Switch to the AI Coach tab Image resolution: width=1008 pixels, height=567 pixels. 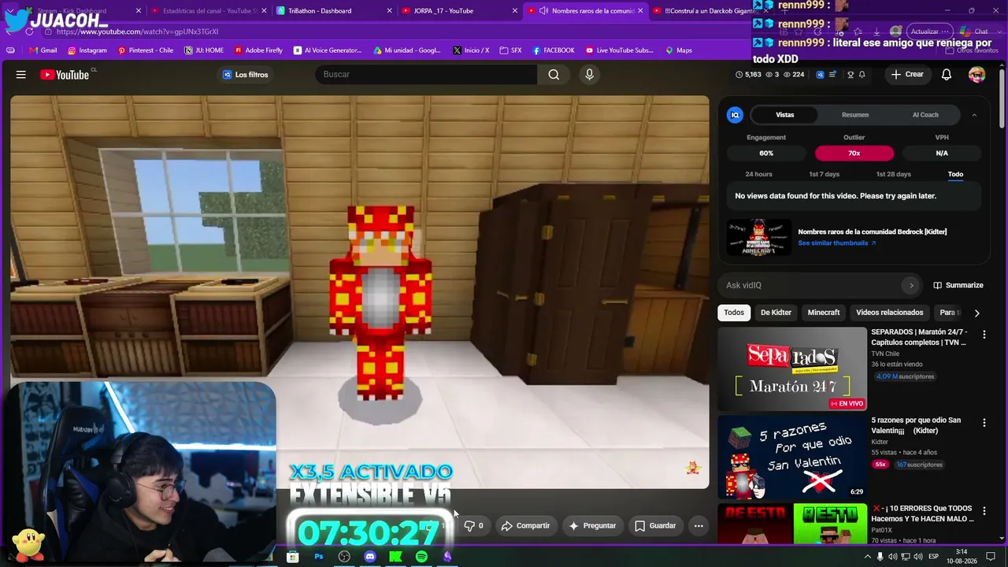tap(925, 115)
